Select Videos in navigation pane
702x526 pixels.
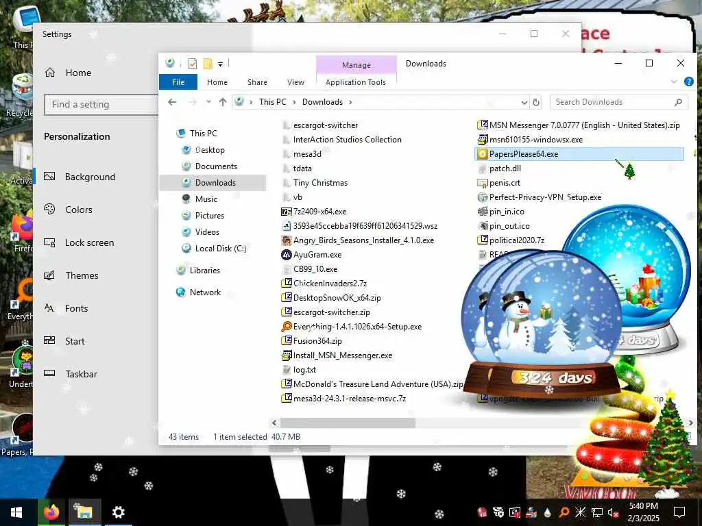207,232
